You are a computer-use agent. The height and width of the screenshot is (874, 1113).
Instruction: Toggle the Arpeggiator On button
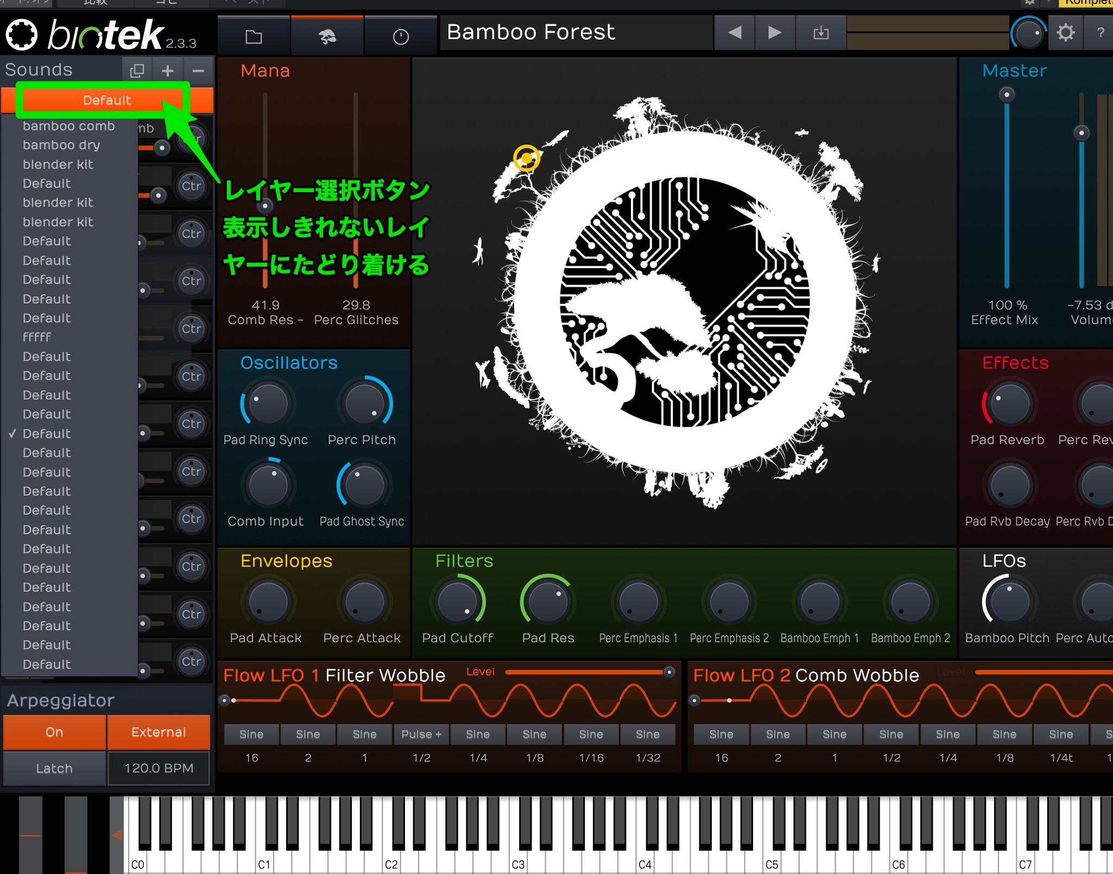click(x=54, y=732)
